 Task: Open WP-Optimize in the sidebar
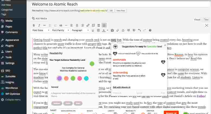(13, 94)
